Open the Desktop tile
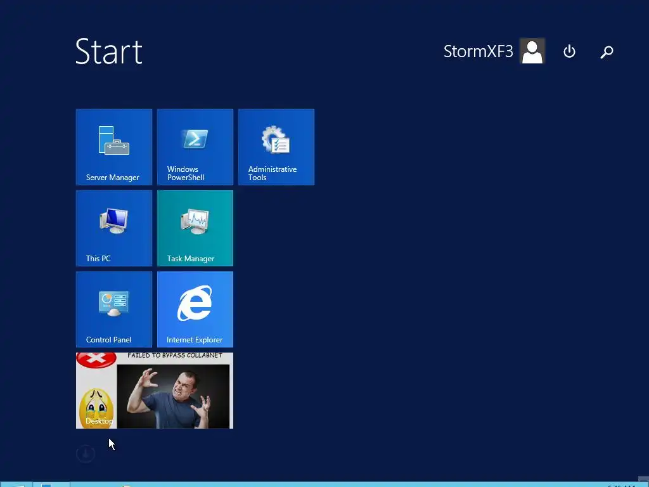Viewport: 649px width, 487px height. click(155, 391)
